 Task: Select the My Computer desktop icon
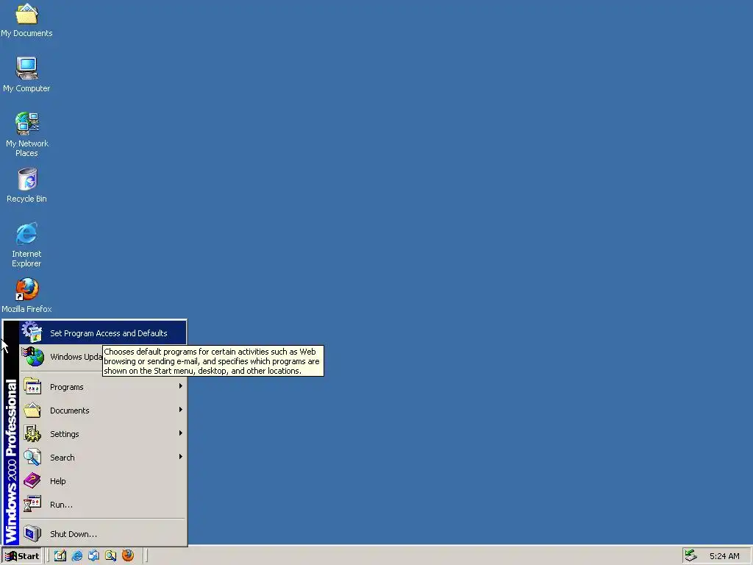pos(26,74)
